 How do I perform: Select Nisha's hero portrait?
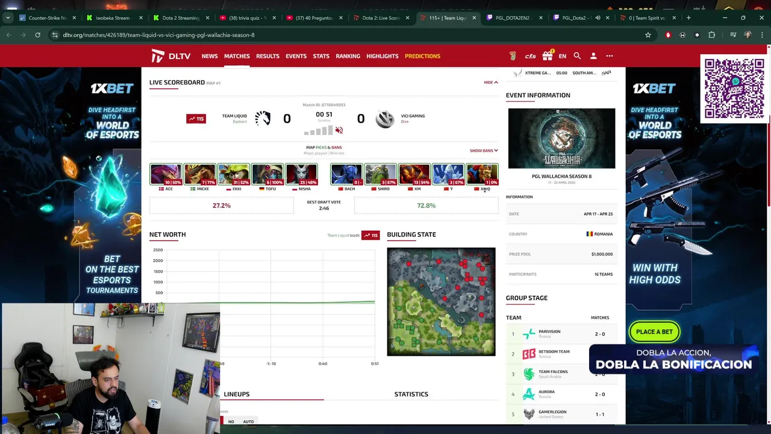[301, 175]
